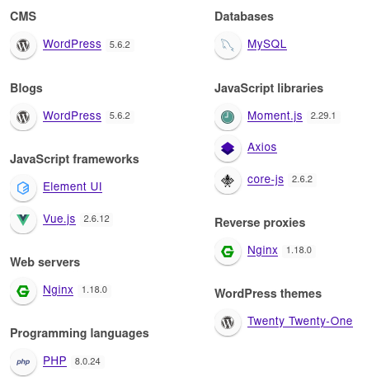This screenshot has height=386, width=381.
Task: Open the Axios link
Action: click(x=262, y=148)
